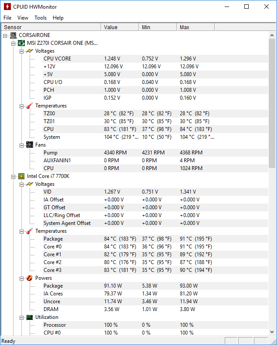Select the IGP voltage row

[x=155, y=98]
